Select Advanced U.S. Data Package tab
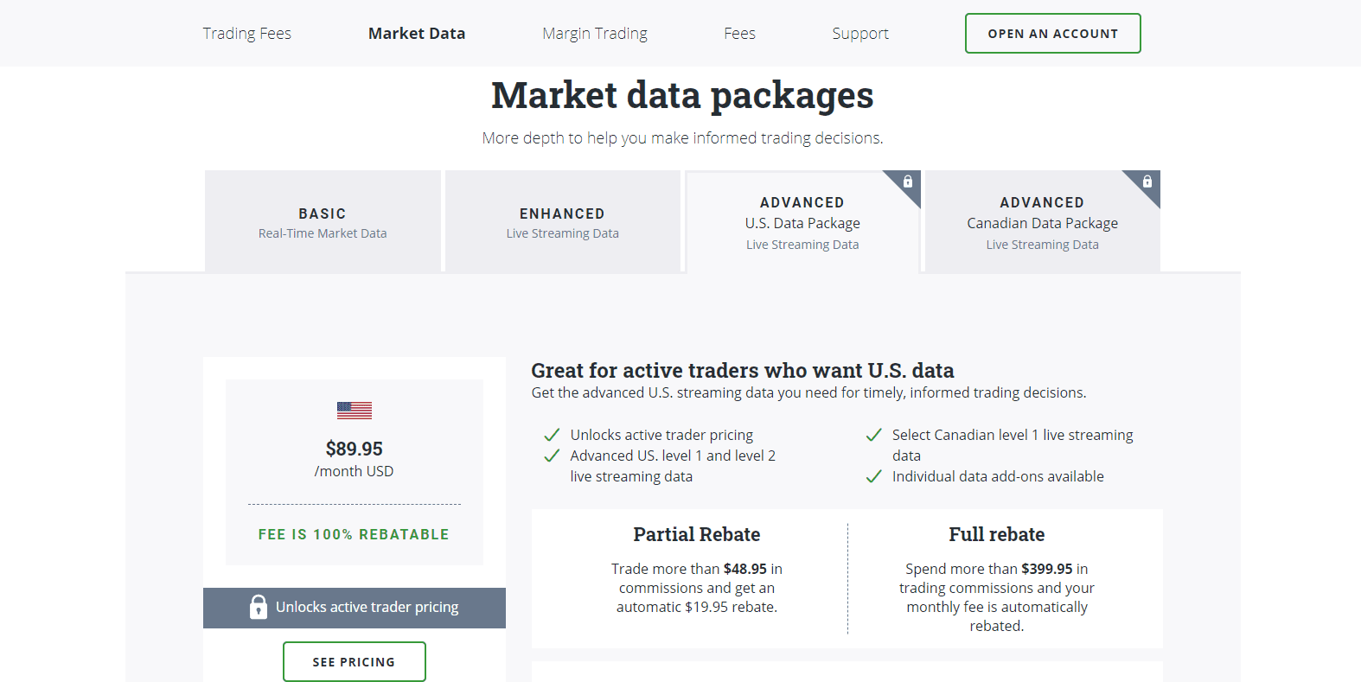This screenshot has width=1361, height=682. point(802,222)
